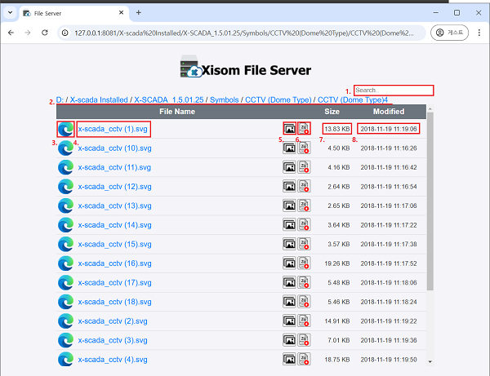Open x-scada_cctv (1).svg file link

pyautogui.click(x=113, y=129)
